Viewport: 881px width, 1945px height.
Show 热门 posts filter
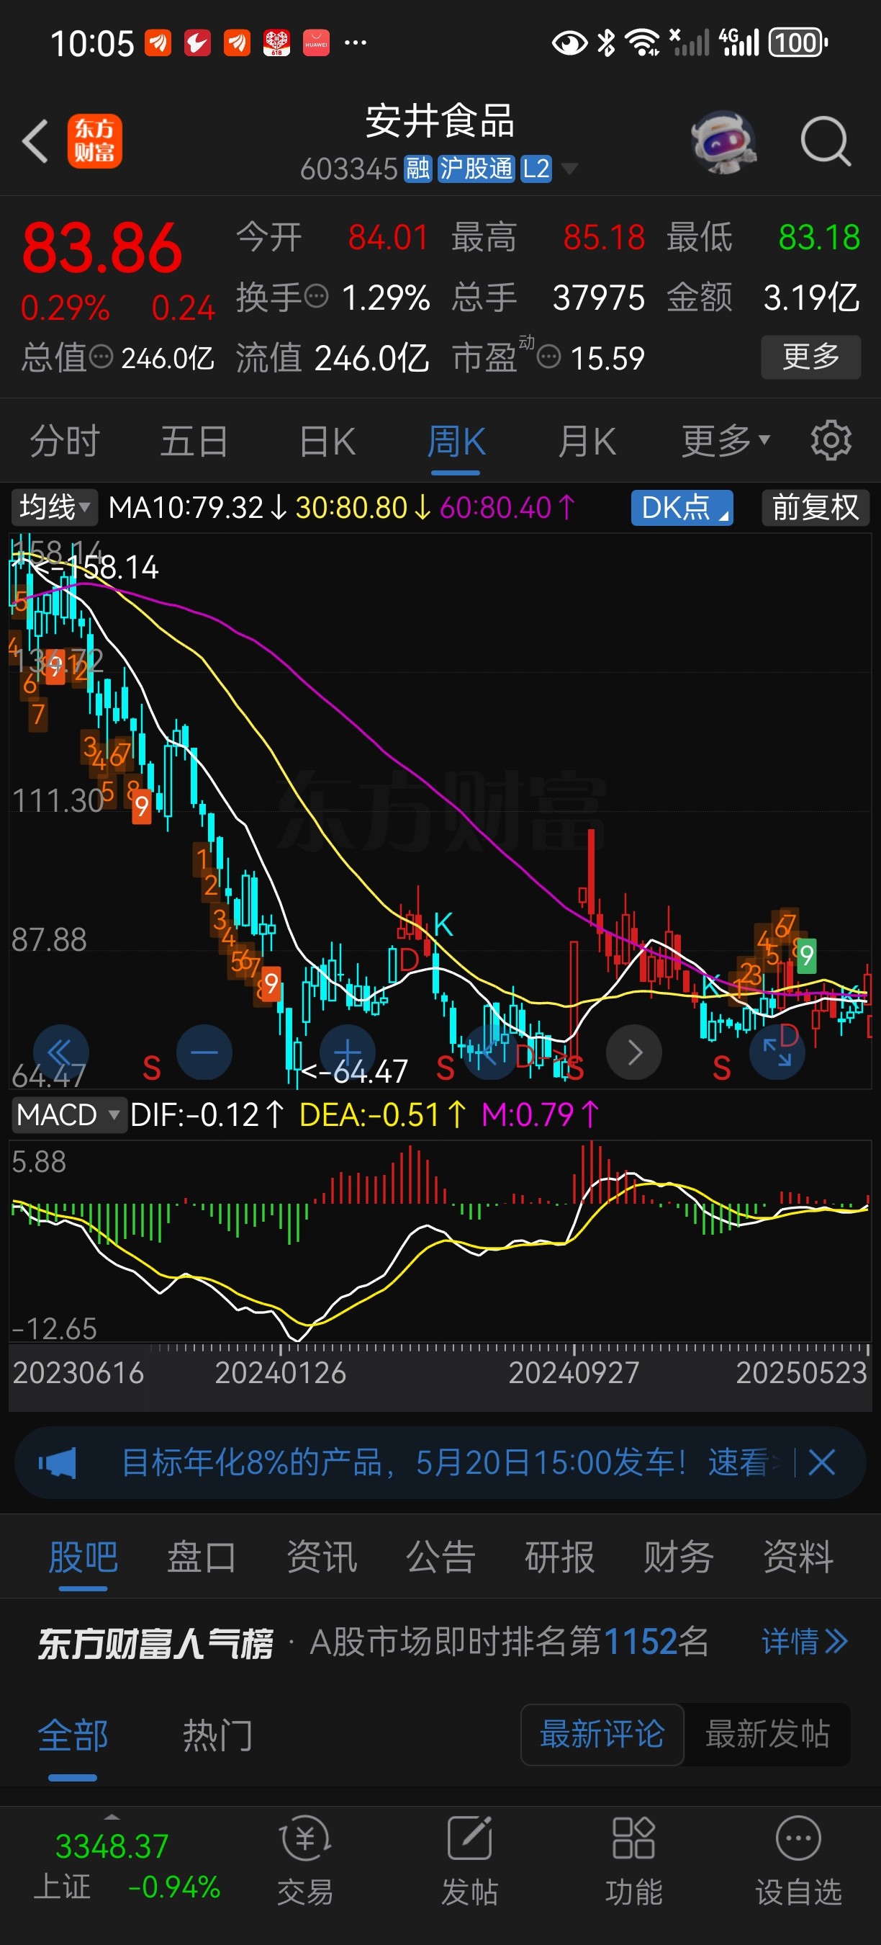pyautogui.click(x=218, y=1735)
